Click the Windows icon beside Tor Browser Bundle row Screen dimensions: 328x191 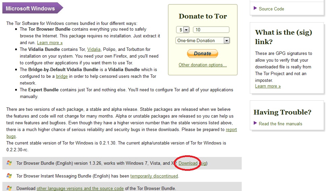pyautogui.click(x=9, y=163)
